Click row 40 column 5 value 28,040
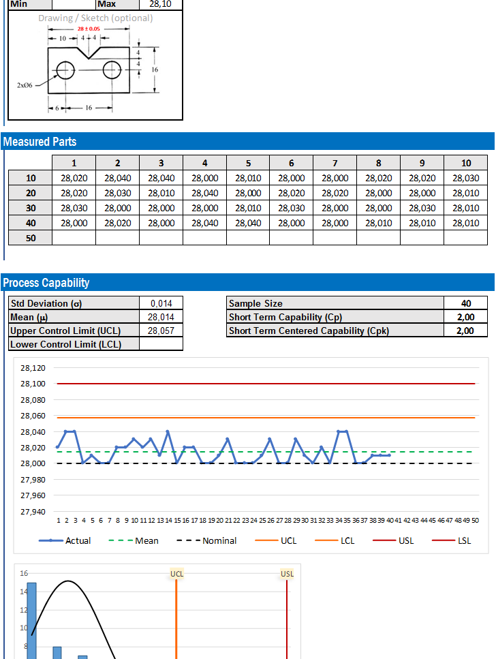The width and height of the screenshot is (496, 659). (x=248, y=223)
